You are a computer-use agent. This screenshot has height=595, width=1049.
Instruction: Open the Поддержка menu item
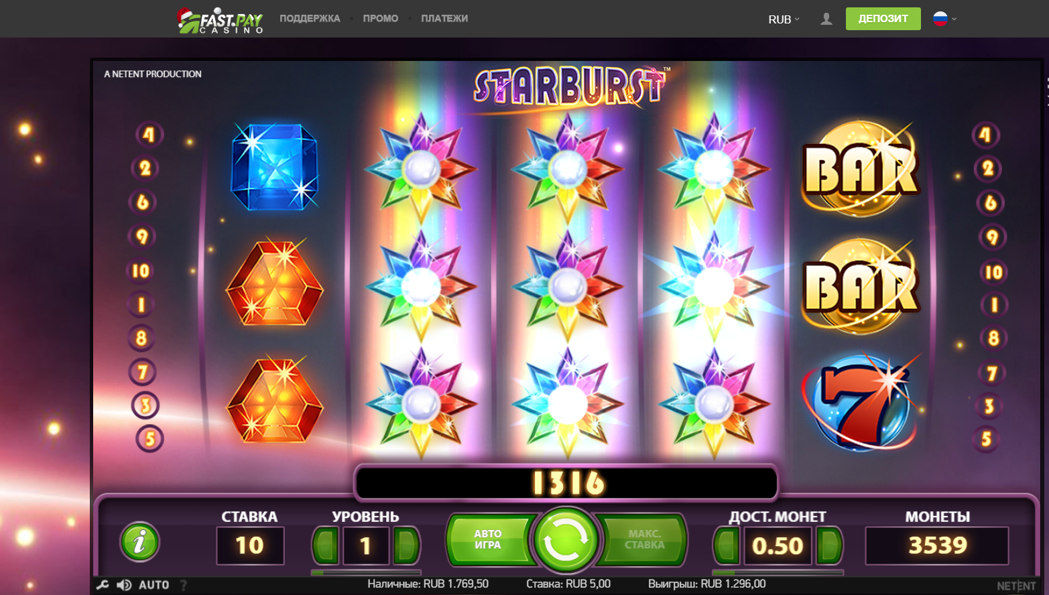coord(310,19)
